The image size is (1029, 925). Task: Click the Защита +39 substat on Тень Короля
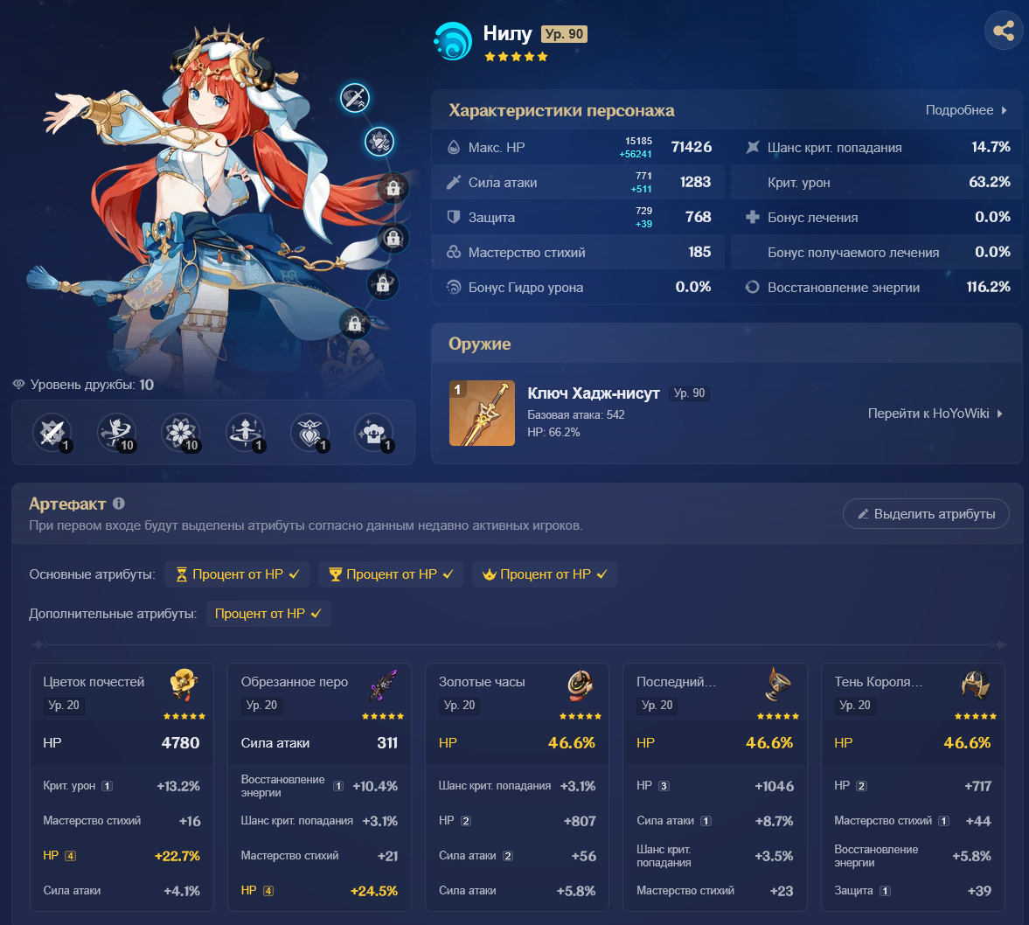tap(913, 890)
